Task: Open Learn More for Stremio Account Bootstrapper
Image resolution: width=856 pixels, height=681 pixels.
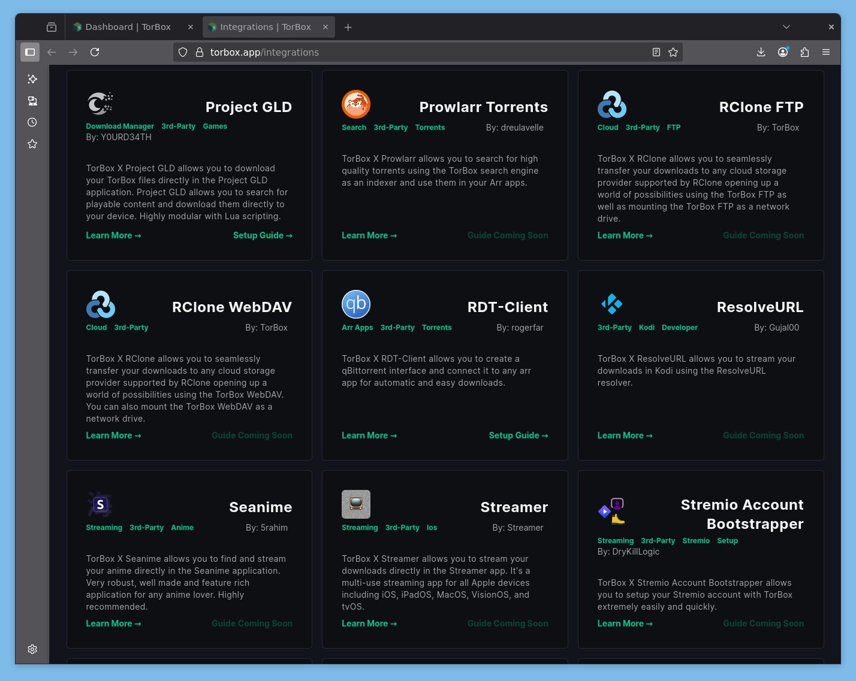Action: [x=625, y=624]
